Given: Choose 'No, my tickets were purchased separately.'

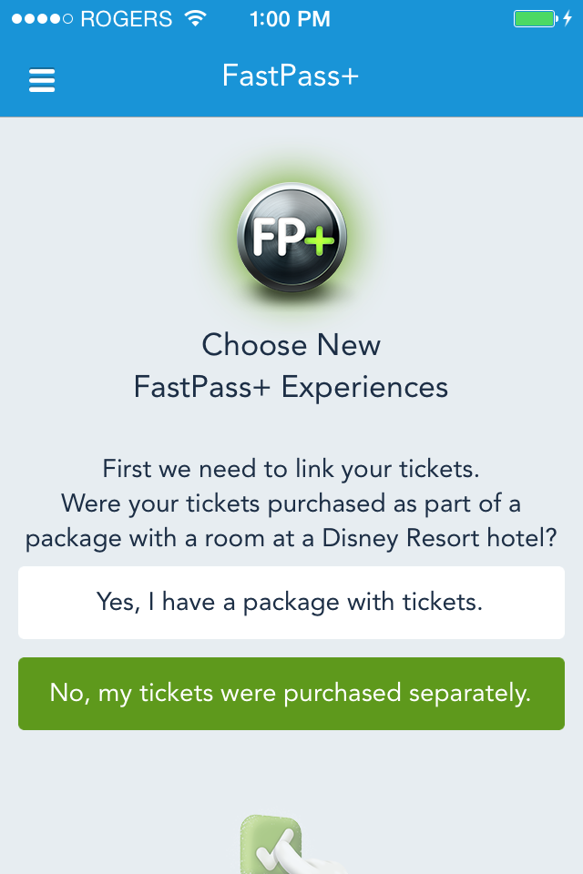Looking at the screenshot, I should 291,693.
